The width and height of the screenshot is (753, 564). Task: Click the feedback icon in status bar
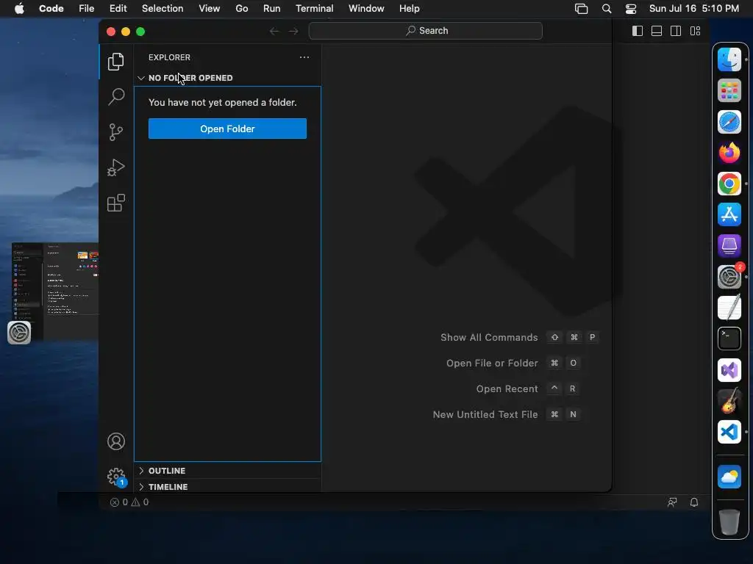[x=672, y=502]
